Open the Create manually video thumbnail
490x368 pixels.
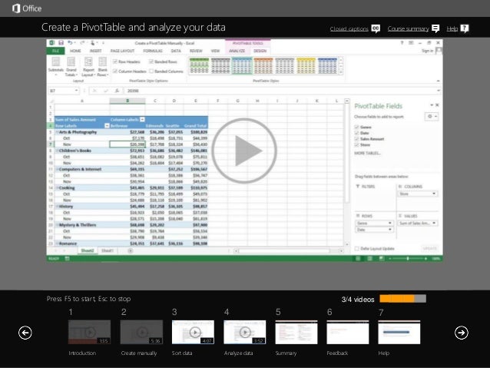tap(141, 332)
